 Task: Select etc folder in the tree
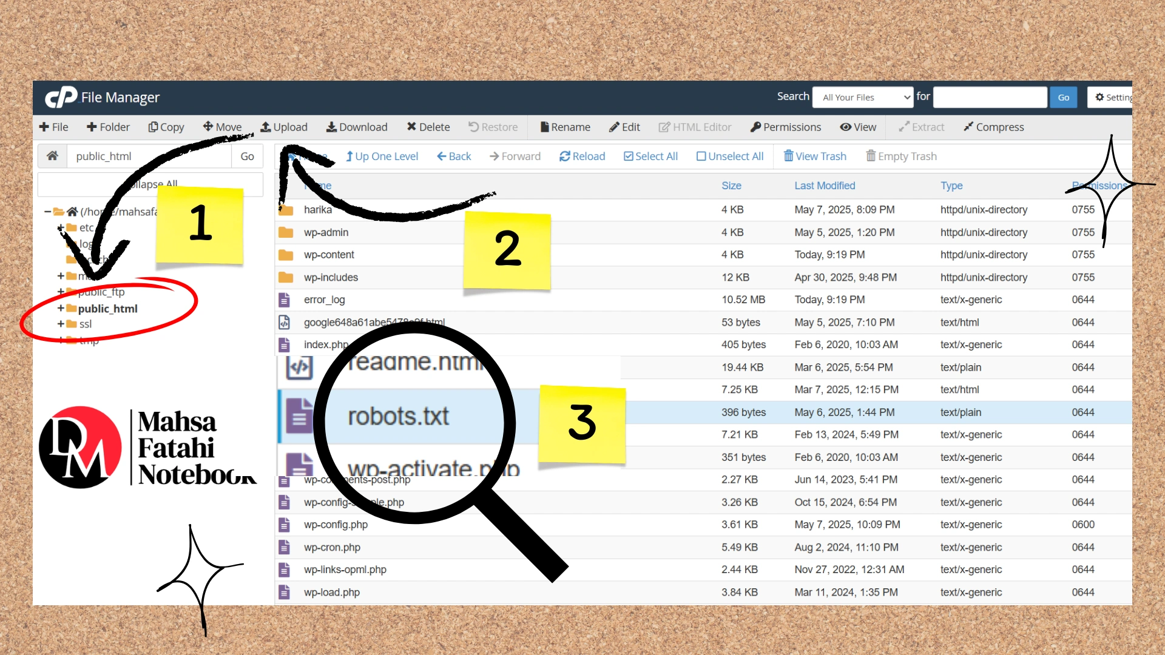(x=86, y=227)
